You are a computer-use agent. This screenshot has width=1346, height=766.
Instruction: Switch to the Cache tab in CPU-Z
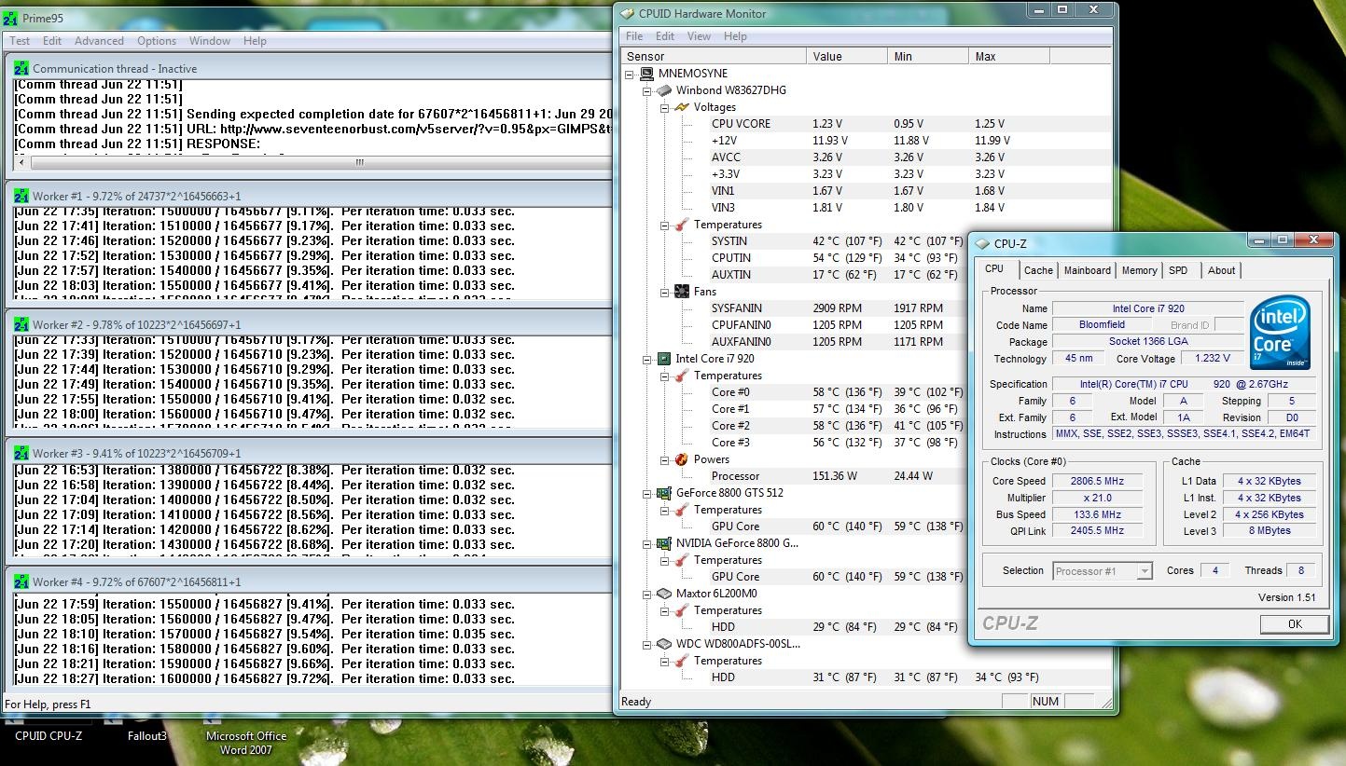click(x=1038, y=270)
